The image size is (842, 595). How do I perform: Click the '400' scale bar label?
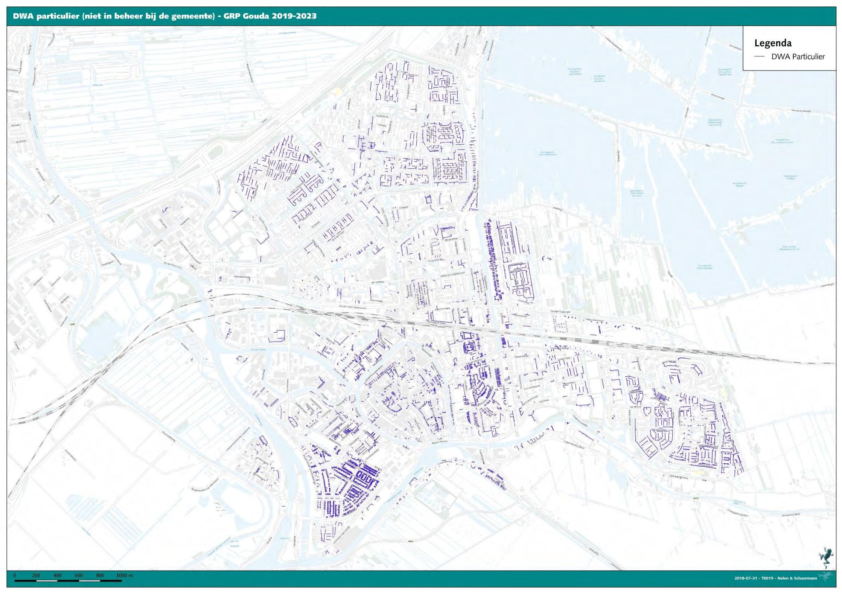pyautogui.click(x=57, y=575)
